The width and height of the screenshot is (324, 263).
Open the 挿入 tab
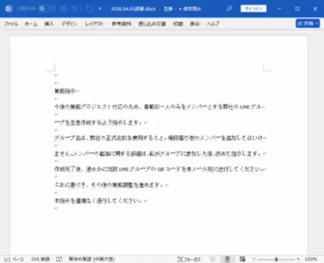(49, 24)
